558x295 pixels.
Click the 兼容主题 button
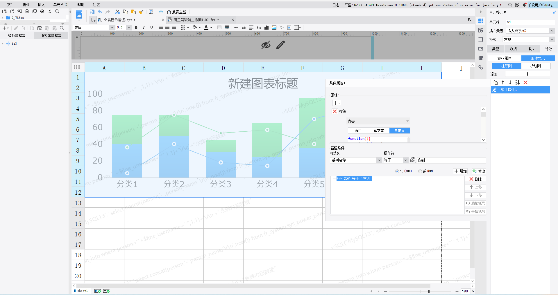point(176,12)
